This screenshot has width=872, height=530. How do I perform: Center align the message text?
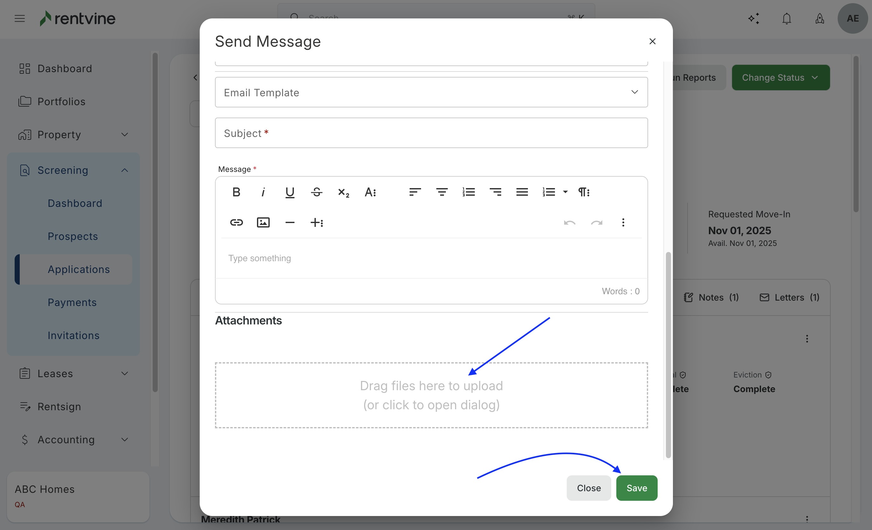[x=442, y=192]
